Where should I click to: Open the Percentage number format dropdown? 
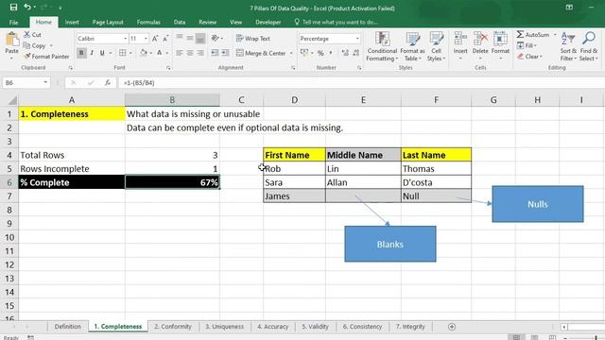(x=357, y=39)
